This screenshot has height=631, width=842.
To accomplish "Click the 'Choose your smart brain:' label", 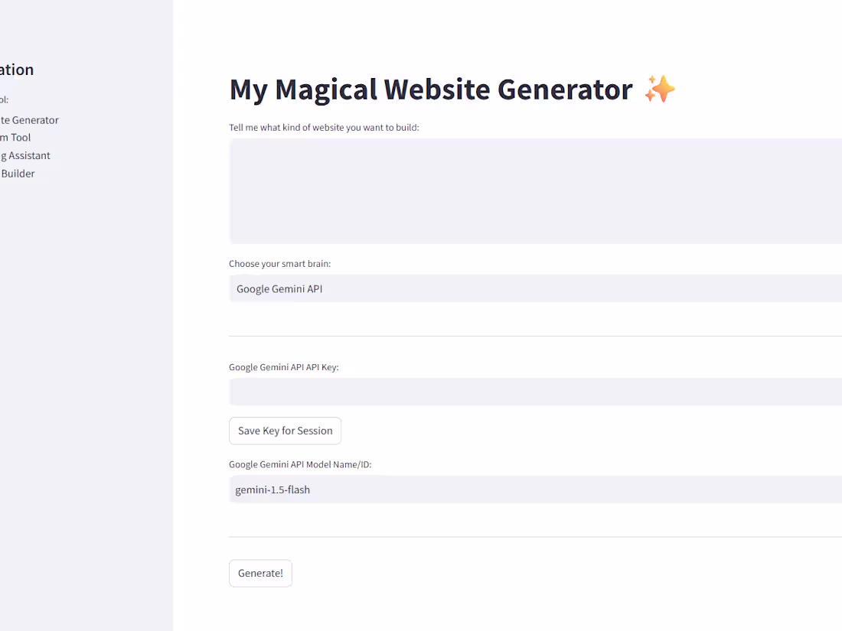I will [x=279, y=263].
